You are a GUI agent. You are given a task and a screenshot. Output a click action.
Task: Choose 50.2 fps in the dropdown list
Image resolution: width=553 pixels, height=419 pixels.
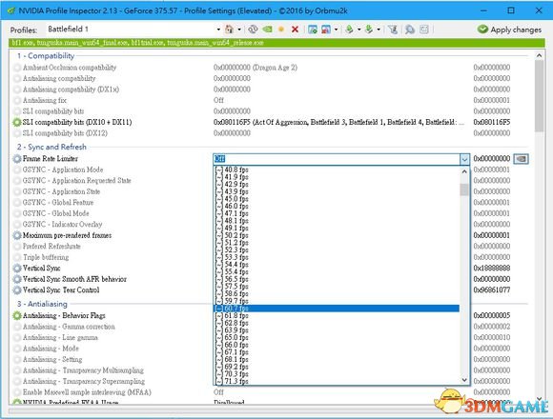point(337,235)
